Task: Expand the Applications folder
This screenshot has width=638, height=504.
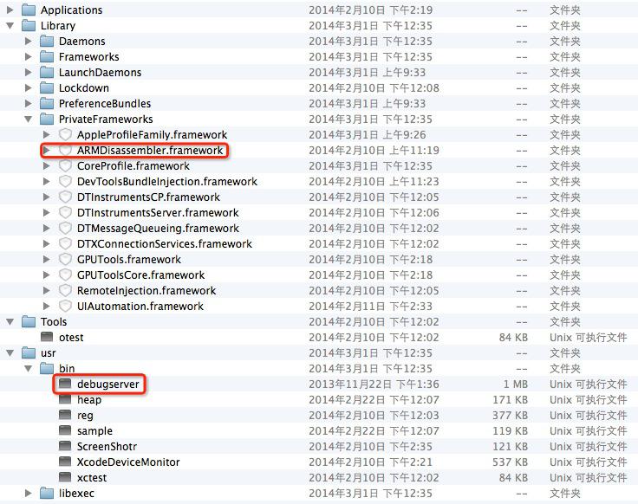Action: click(10, 10)
